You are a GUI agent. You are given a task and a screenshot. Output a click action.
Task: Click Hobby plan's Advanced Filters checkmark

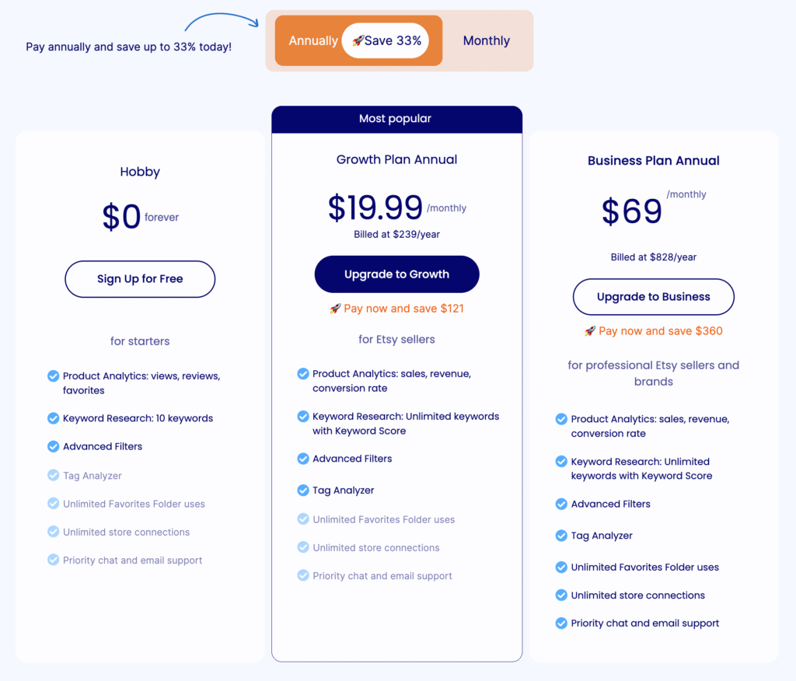[54, 446]
